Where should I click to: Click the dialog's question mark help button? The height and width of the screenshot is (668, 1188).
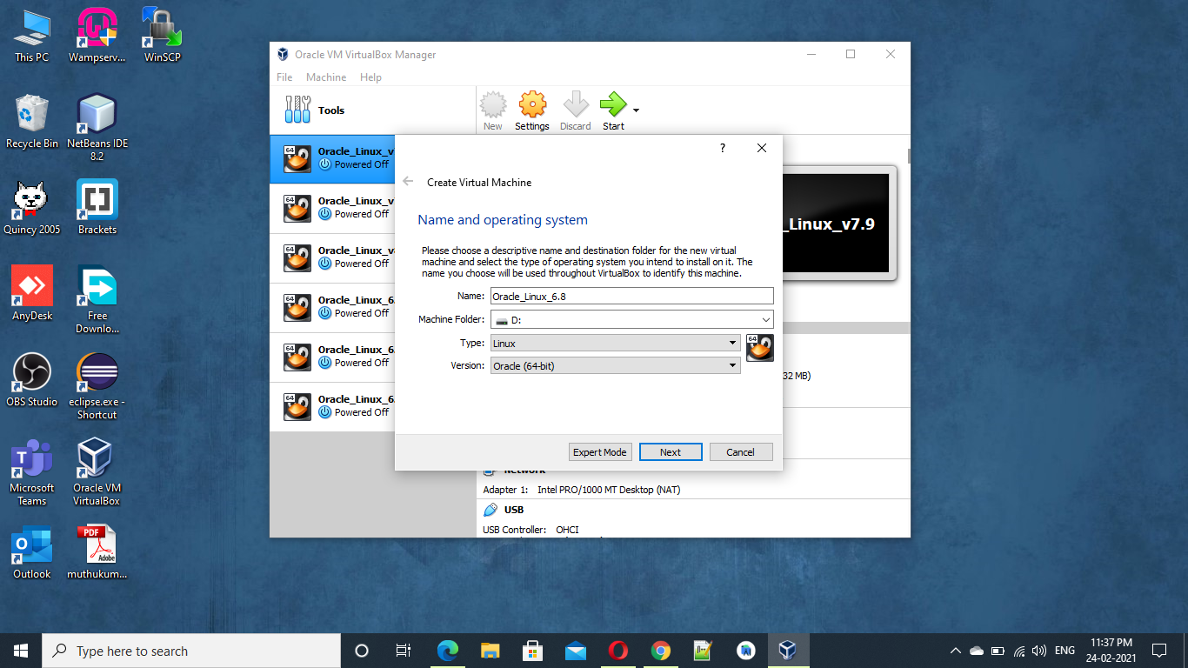click(722, 148)
